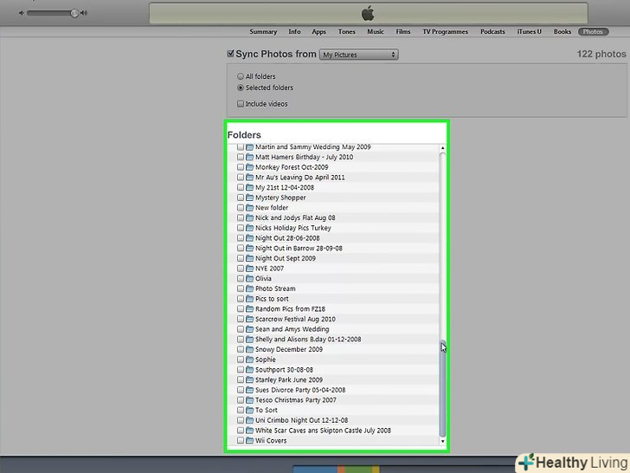Image resolution: width=630 pixels, height=473 pixels.
Task: Click the Sophie folder icon
Action: point(249,360)
